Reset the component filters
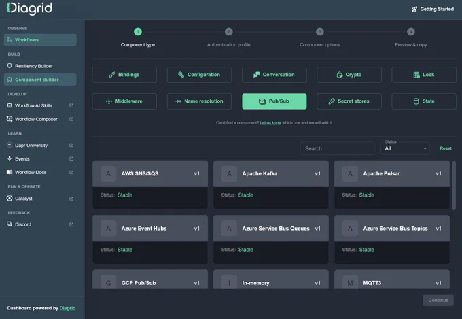Image resolution: width=462 pixels, height=319 pixels. [x=446, y=148]
